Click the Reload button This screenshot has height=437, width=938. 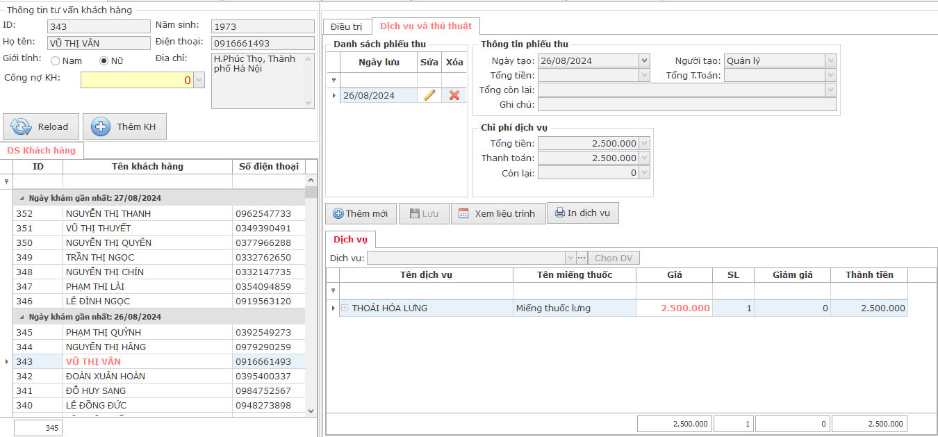pyautogui.click(x=41, y=126)
